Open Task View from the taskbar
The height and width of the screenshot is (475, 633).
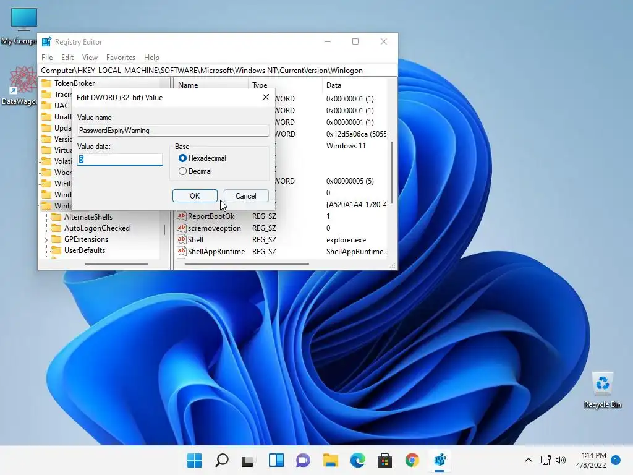point(249,460)
